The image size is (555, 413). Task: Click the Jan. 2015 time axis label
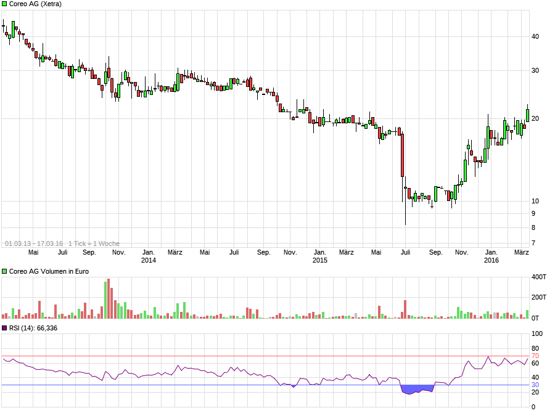[319, 256]
